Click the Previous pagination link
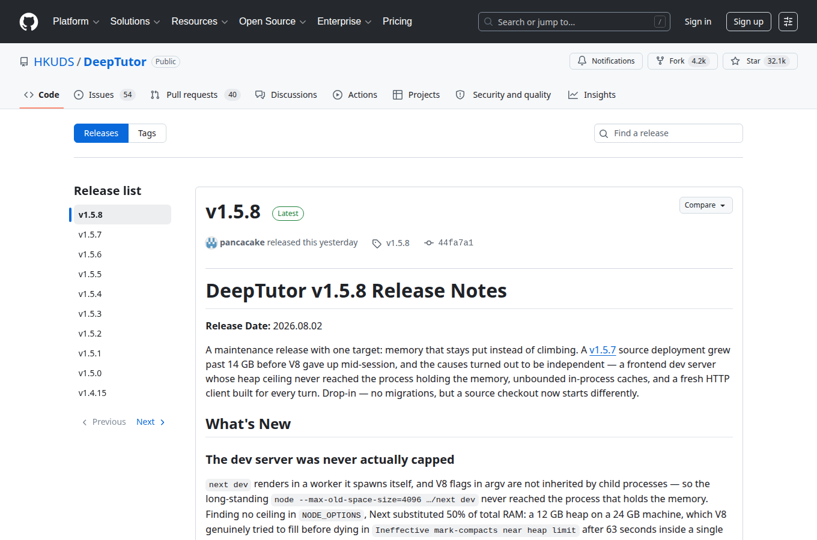 (103, 422)
